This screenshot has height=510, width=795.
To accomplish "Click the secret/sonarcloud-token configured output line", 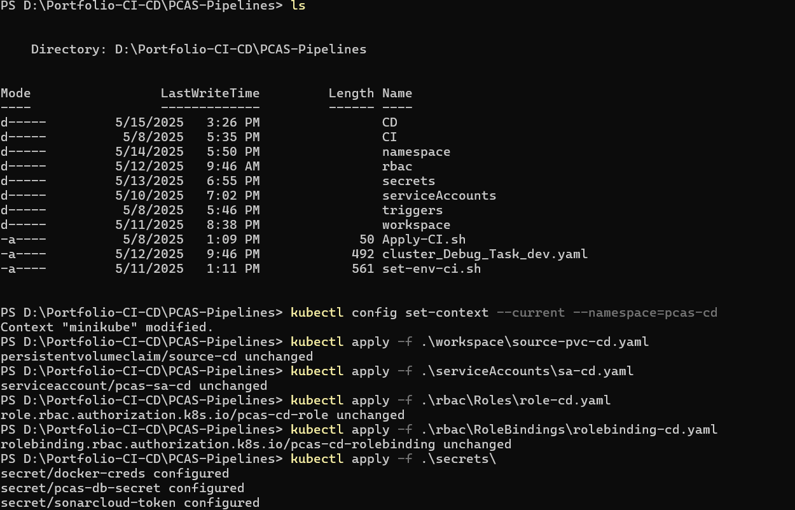I will 130,502.
